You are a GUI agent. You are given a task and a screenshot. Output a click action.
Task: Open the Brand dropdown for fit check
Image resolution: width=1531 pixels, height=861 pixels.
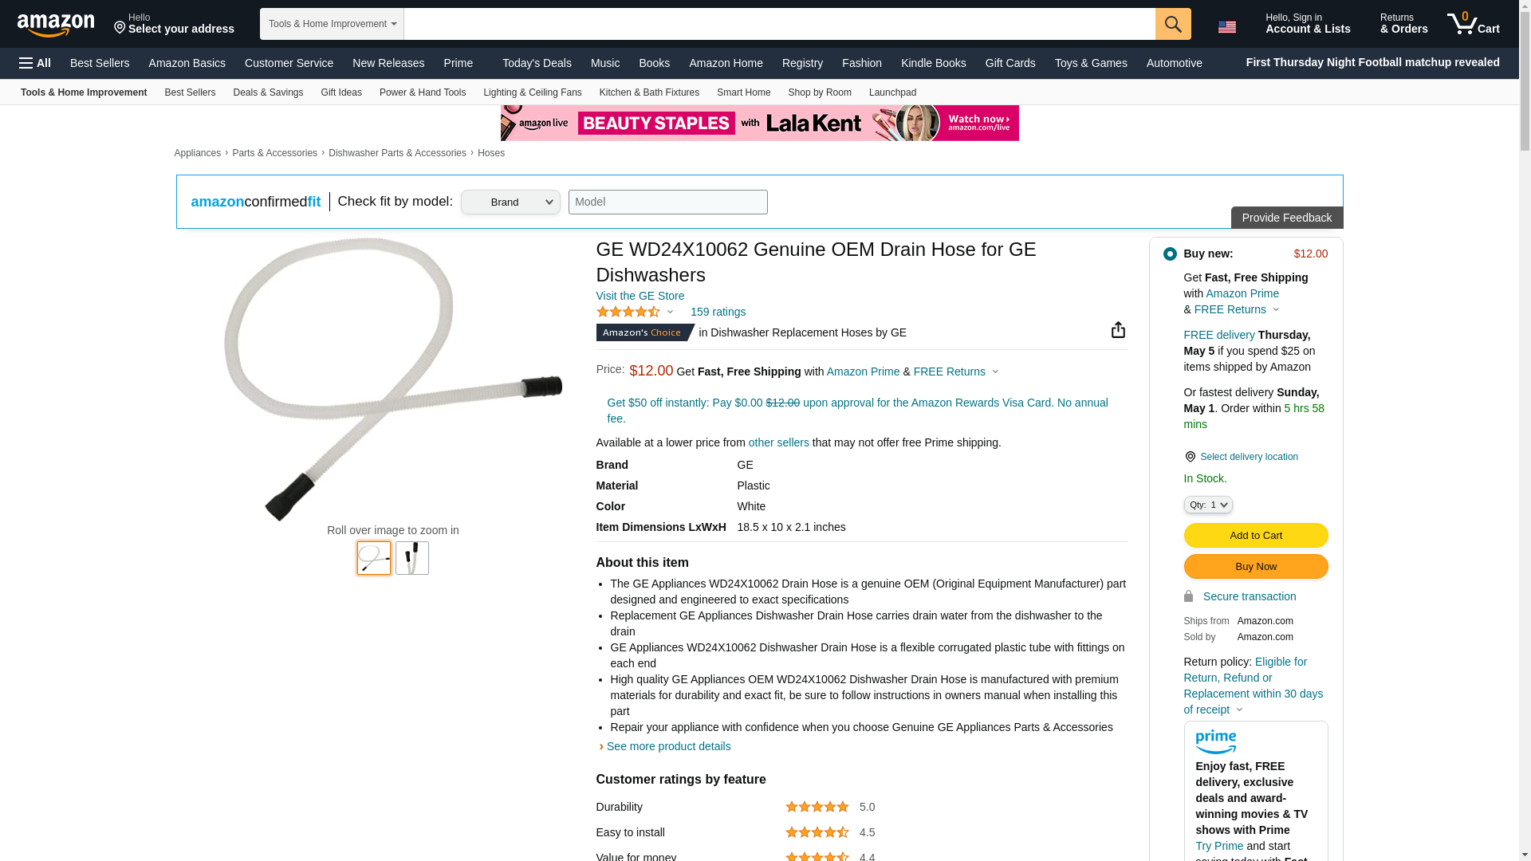[510, 202]
